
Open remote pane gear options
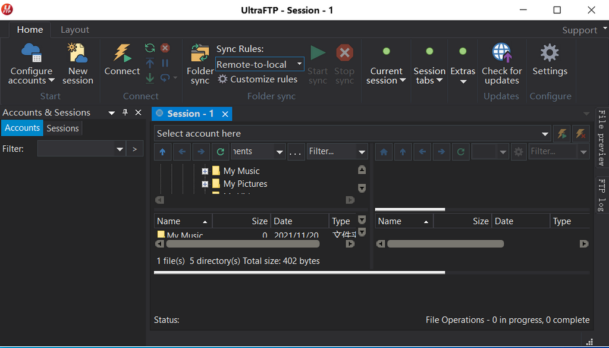click(519, 152)
